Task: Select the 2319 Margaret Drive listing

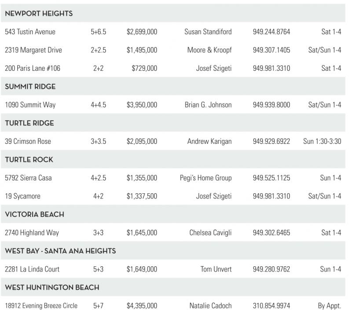Action: click(33, 50)
